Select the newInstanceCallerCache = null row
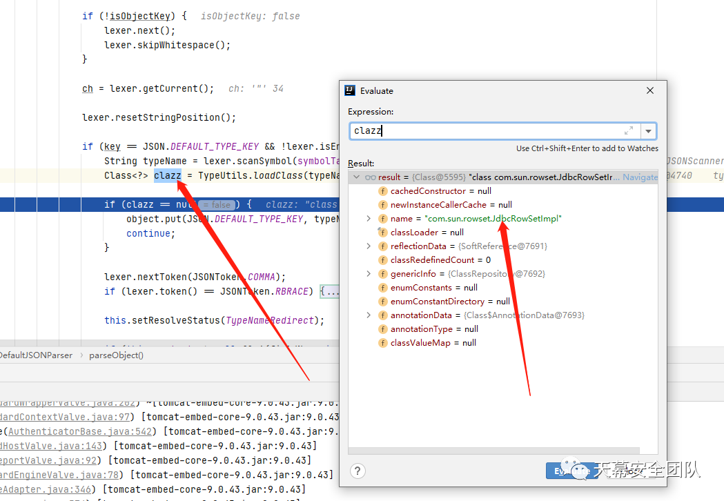 coord(503,205)
